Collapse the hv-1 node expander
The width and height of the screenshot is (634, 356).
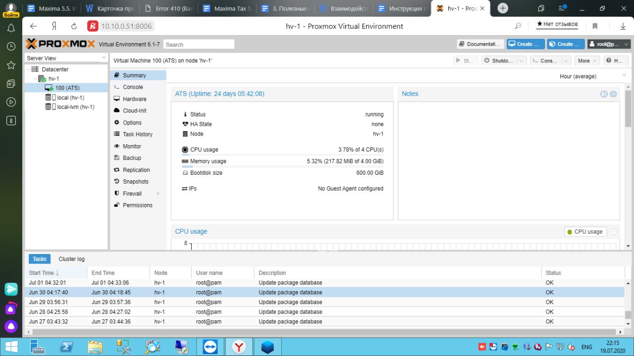point(35,79)
